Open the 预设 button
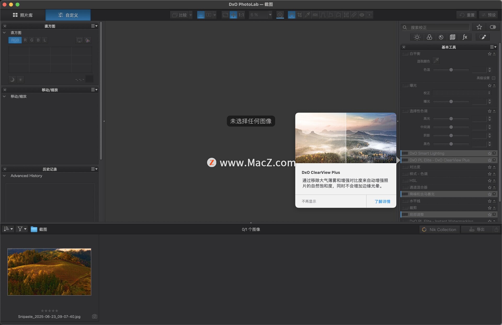The width and height of the screenshot is (502, 325). pyautogui.click(x=489, y=15)
